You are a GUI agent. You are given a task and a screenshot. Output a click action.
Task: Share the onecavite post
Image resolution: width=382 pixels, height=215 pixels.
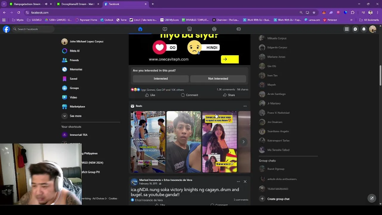pyautogui.click(x=229, y=95)
